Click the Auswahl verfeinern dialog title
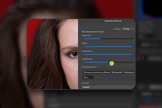This screenshot has height=108, width=162. (113, 21)
